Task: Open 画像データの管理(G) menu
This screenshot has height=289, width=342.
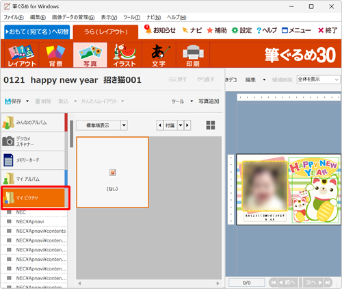Action: [73, 17]
